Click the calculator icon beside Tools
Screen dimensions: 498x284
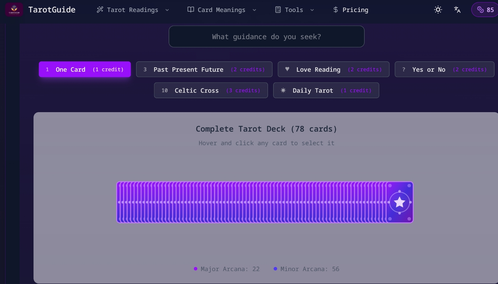pyautogui.click(x=278, y=10)
